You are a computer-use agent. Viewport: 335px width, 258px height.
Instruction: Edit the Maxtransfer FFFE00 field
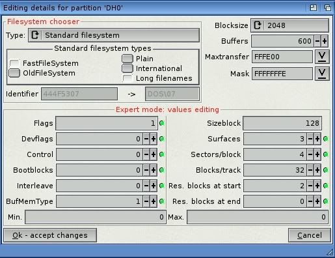pos(282,57)
